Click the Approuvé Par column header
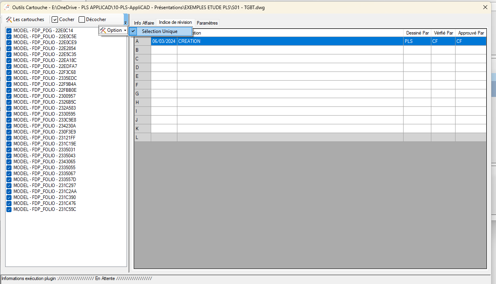The height and width of the screenshot is (284, 496). [x=471, y=33]
